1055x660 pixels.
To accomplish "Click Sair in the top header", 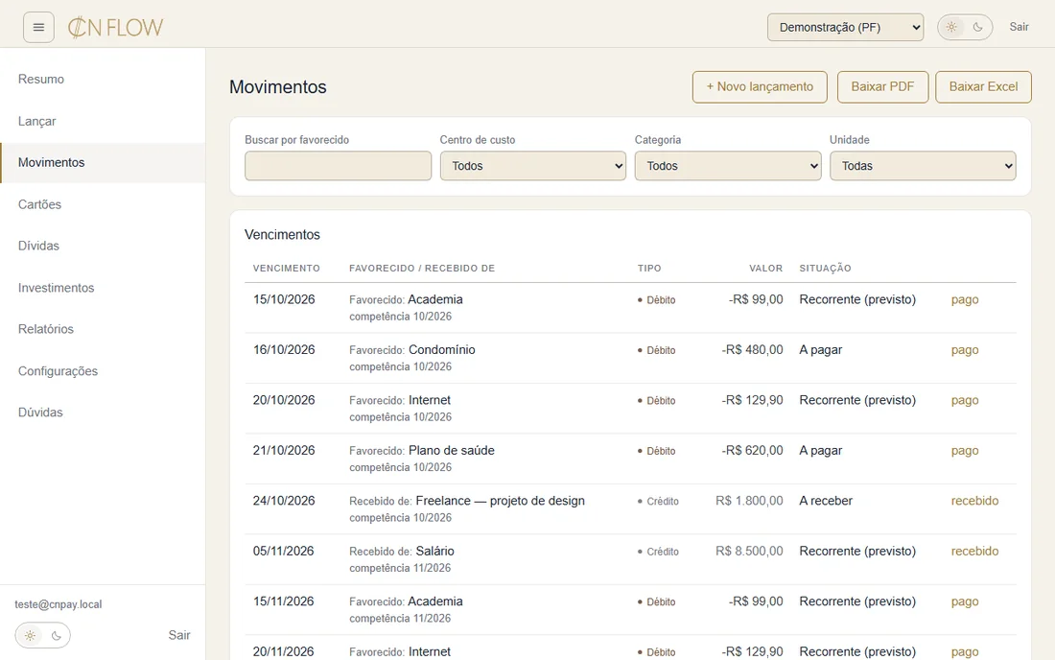I will point(1019,27).
